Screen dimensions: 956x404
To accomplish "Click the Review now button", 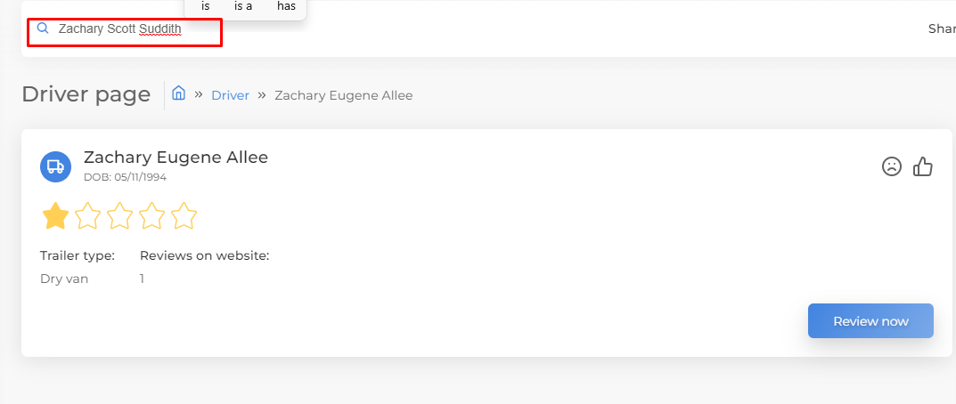I will click(870, 321).
